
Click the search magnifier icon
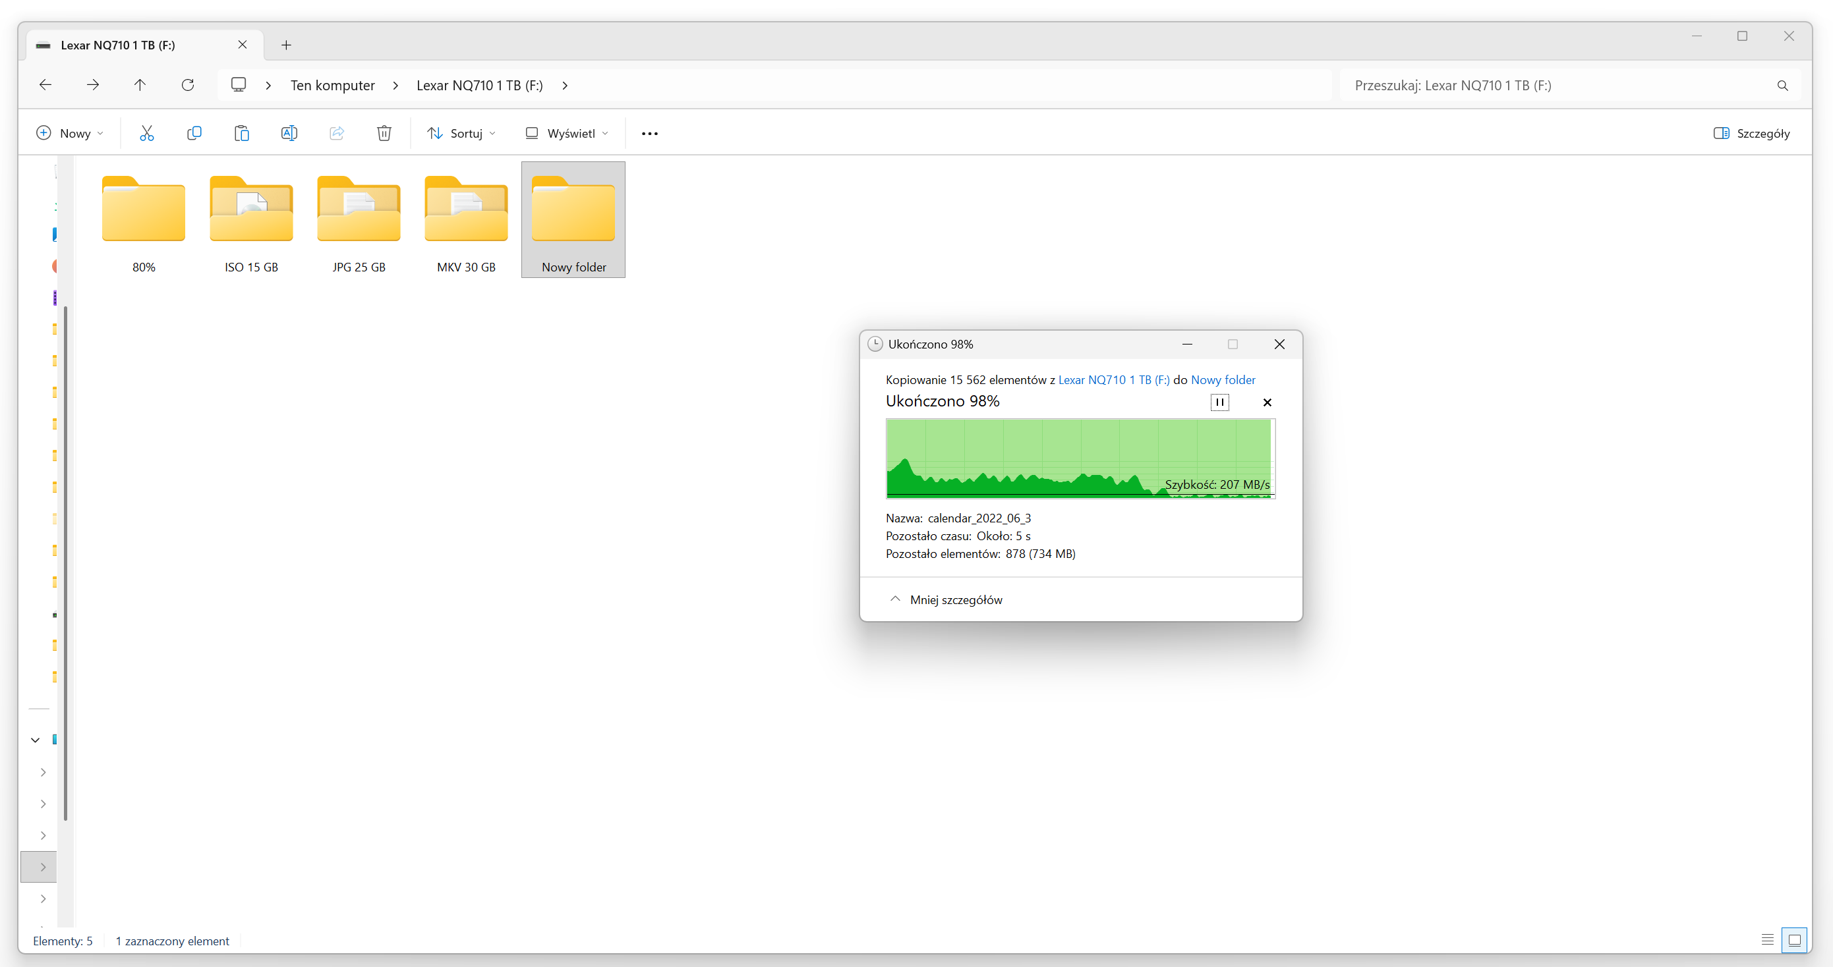pos(1782,86)
